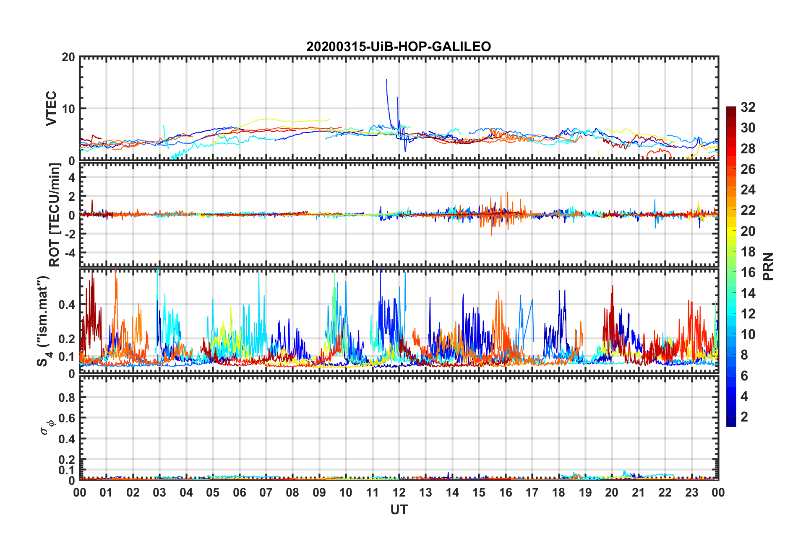This screenshot has height=533, width=798.
Task: Click UT axis tick label 13
Action: point(425,492)
